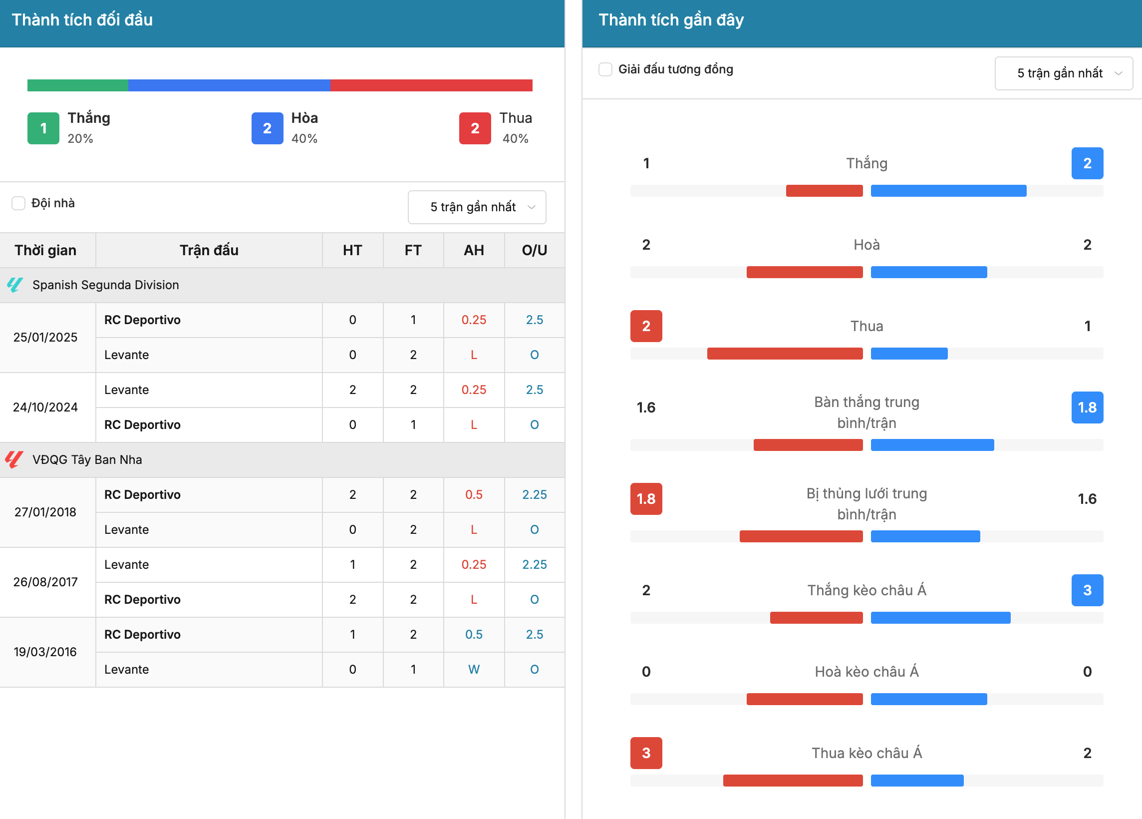The width and height of the screenshot is (1142, 819).
Task: Click the Thành tích gần đây heading
Action: coord(671,19)
